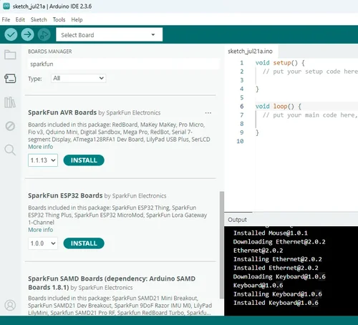The height and width of the screenshot is (325, 358).
Task: Click the 'put your main code here' comment
Action: (310, 115)
